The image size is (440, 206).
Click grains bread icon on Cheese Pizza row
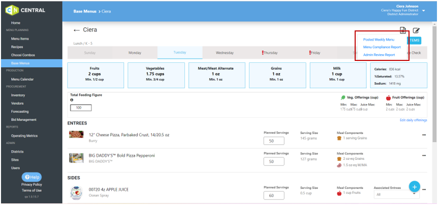[x=339, y=138]
